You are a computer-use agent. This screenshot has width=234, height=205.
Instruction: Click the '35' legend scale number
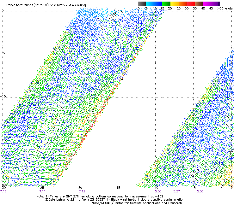tap(195, 9)
